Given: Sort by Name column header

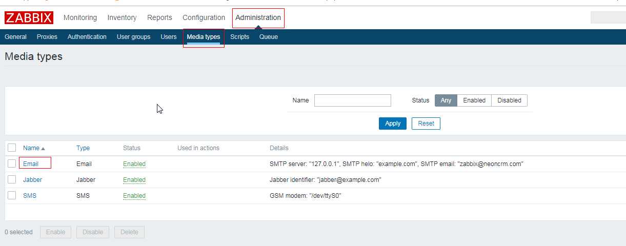Looking at the screenshot, I should 31,148.
